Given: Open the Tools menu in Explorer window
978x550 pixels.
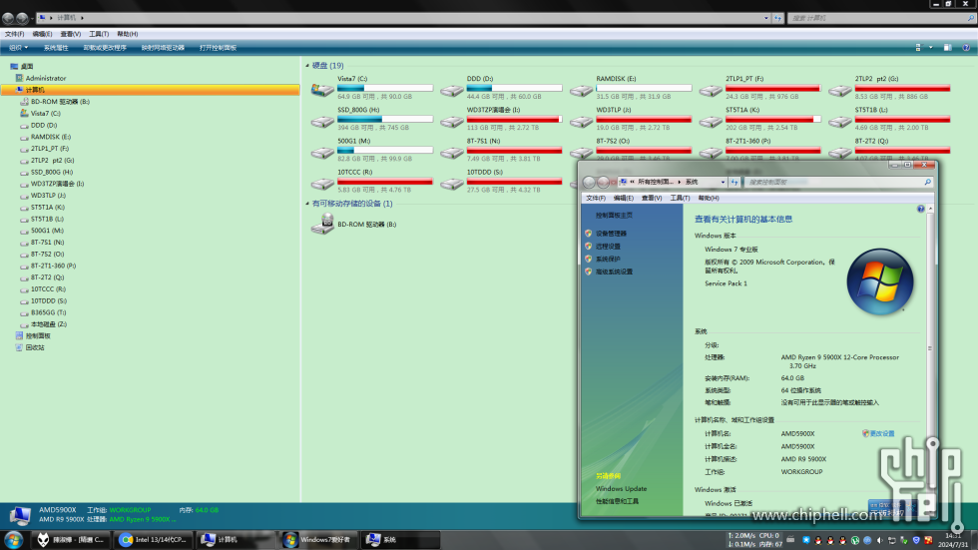Looking at the screenshot, I should coord(99,34).
